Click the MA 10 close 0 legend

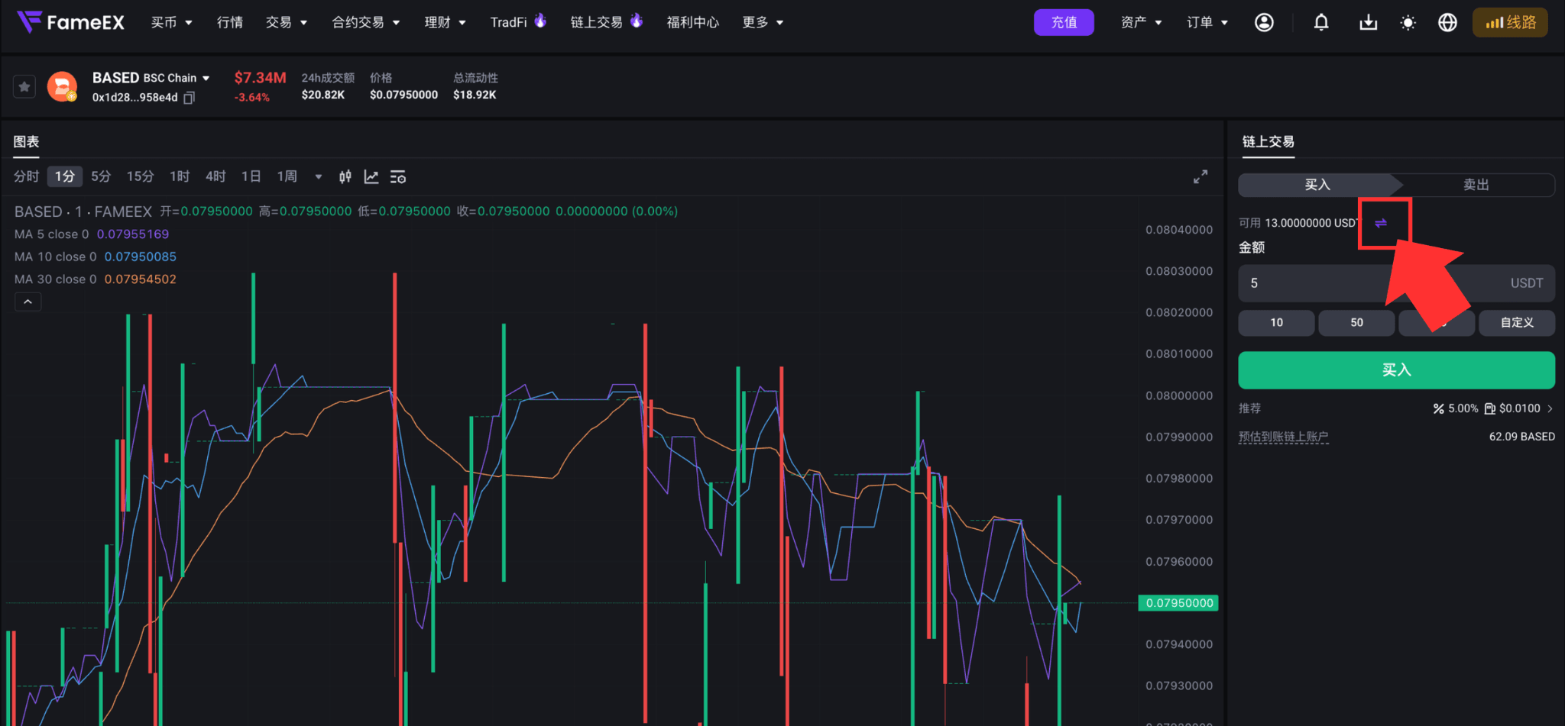tap(96, 257)
